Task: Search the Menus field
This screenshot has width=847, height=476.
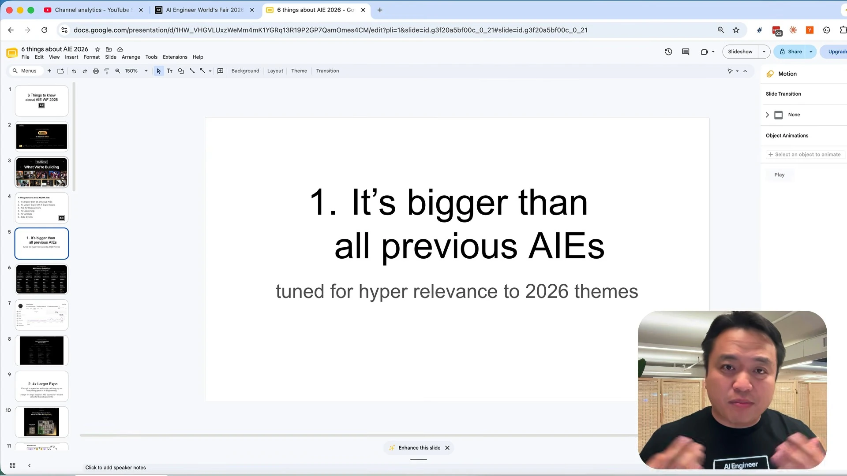Action: (x=26, y=71)
